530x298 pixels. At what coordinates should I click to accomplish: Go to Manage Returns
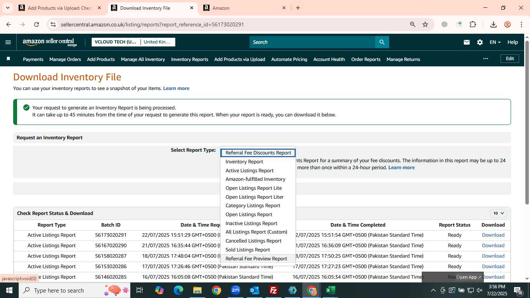(x=403, y=59)
